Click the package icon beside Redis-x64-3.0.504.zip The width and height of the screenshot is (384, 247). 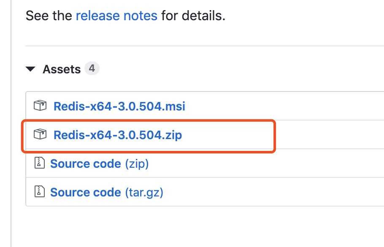(40, 134)
